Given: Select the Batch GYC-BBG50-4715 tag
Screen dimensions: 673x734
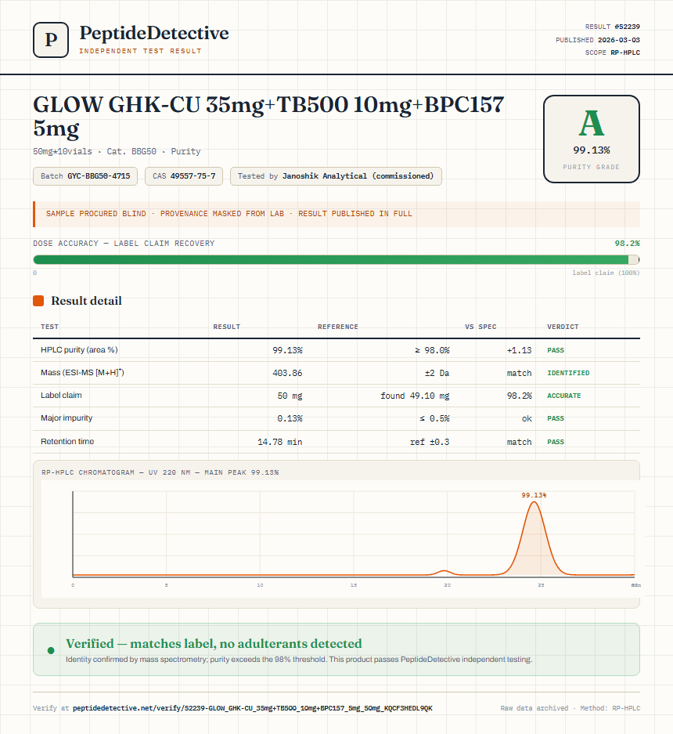Looking at the screenshot, I should tap(85, 176).
